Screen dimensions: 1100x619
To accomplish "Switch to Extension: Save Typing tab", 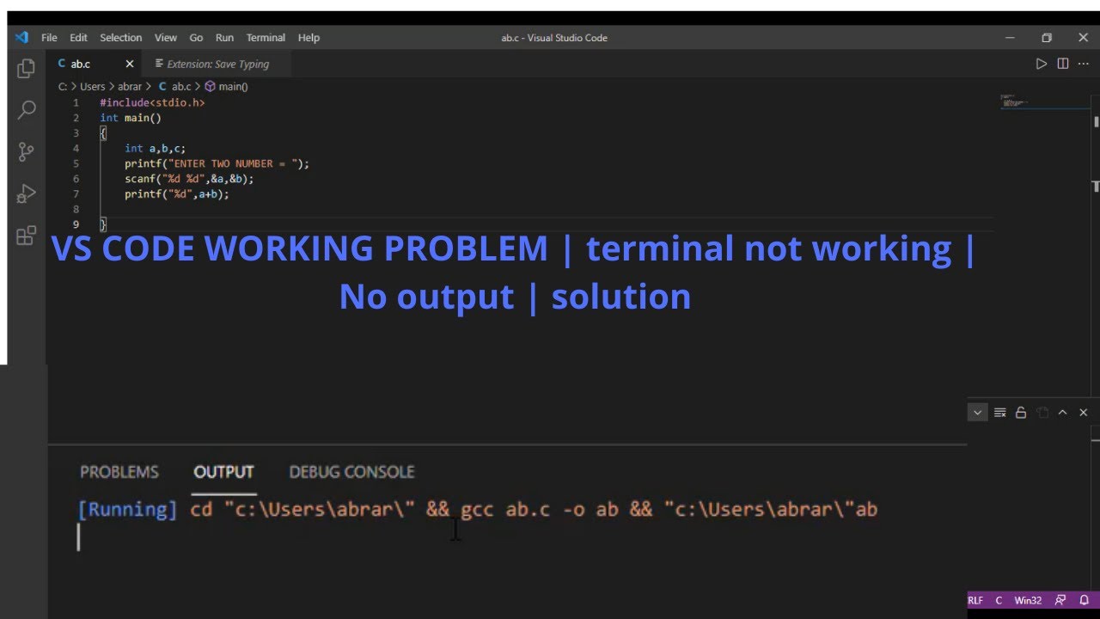I will click(217, 64).
